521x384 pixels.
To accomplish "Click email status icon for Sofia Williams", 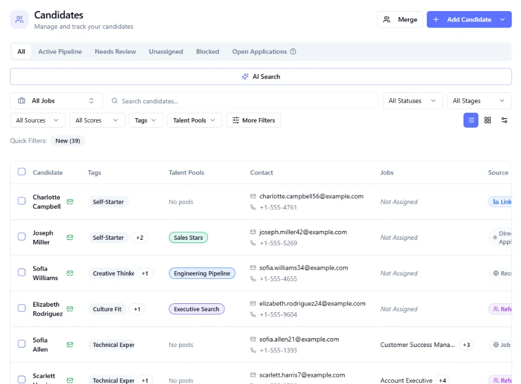I will coord(70,273).
